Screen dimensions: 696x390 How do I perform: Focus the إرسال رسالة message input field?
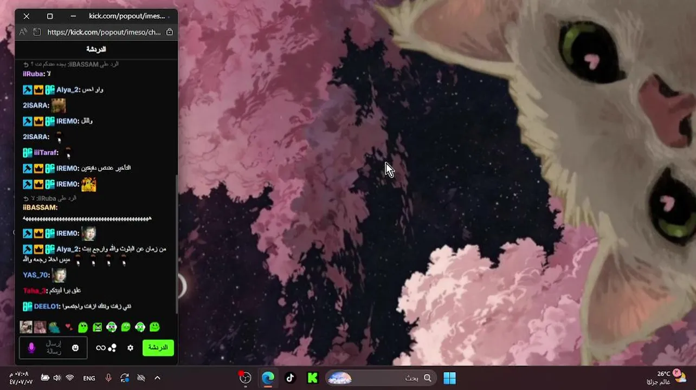click(53, 348)
